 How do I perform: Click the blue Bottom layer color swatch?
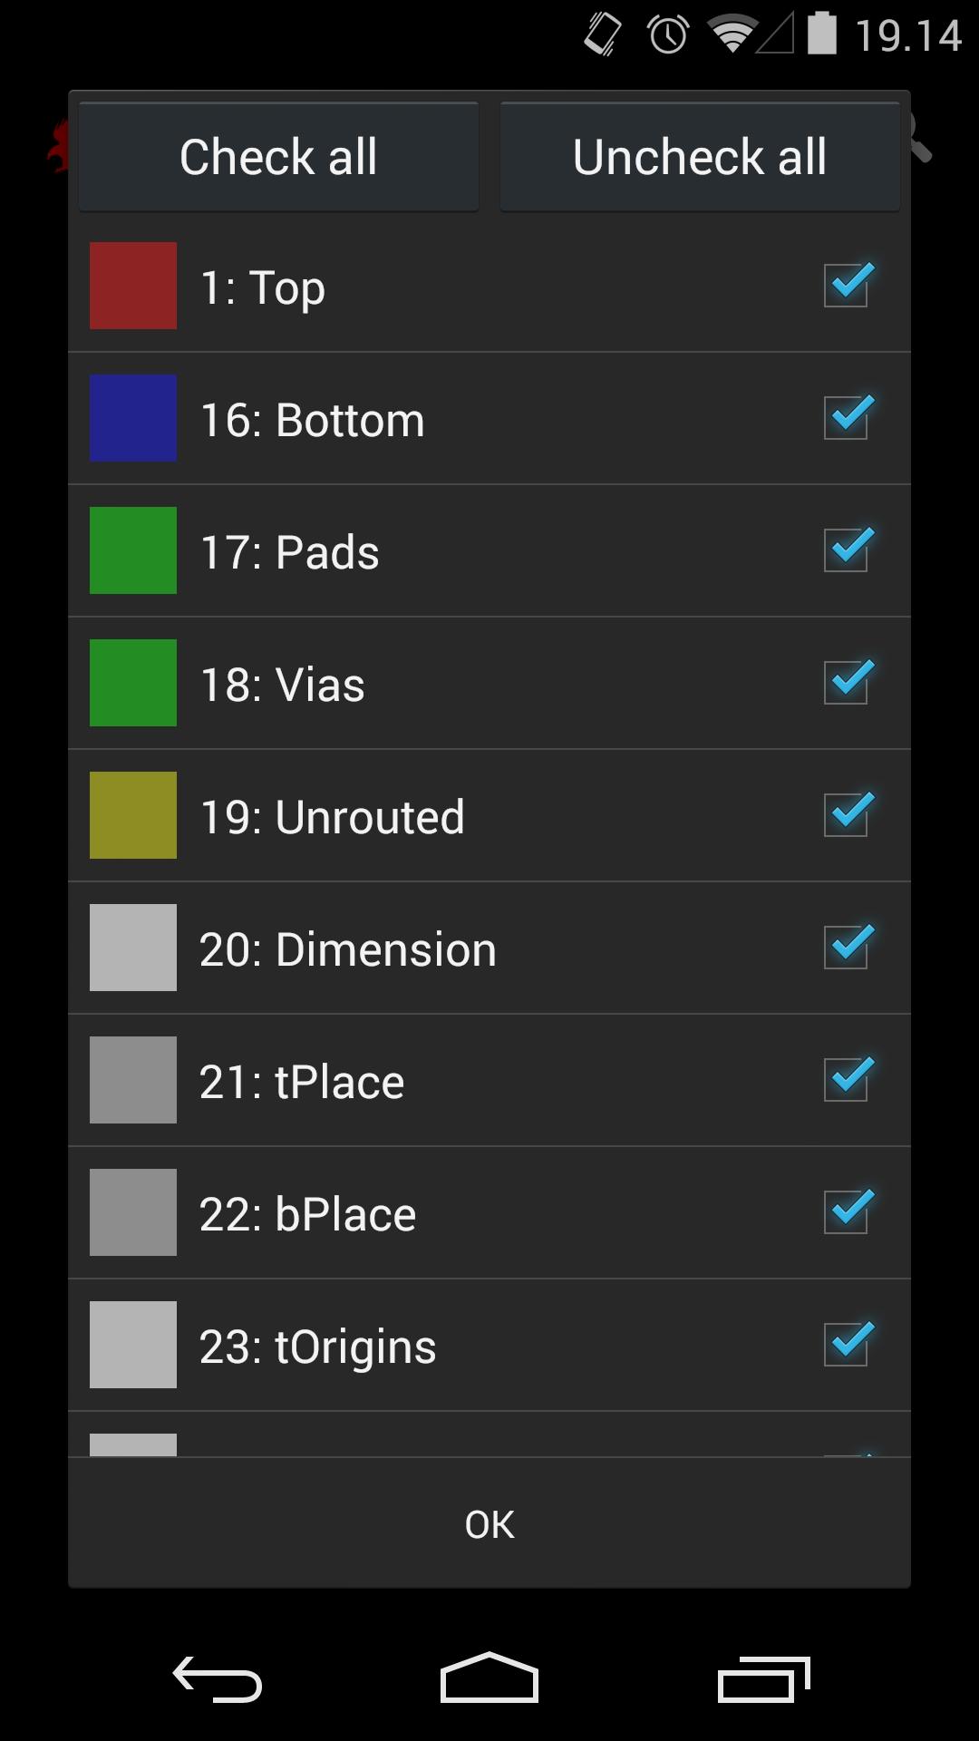[133, 418]
